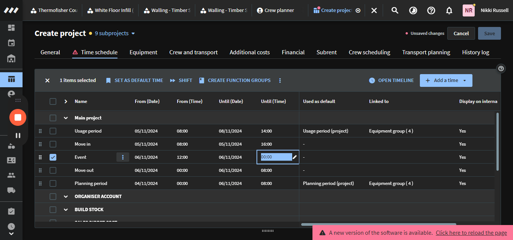Uncheck the Event row checkbox
Viewport: 513px width, 240px height.
[x=53, y=157]
